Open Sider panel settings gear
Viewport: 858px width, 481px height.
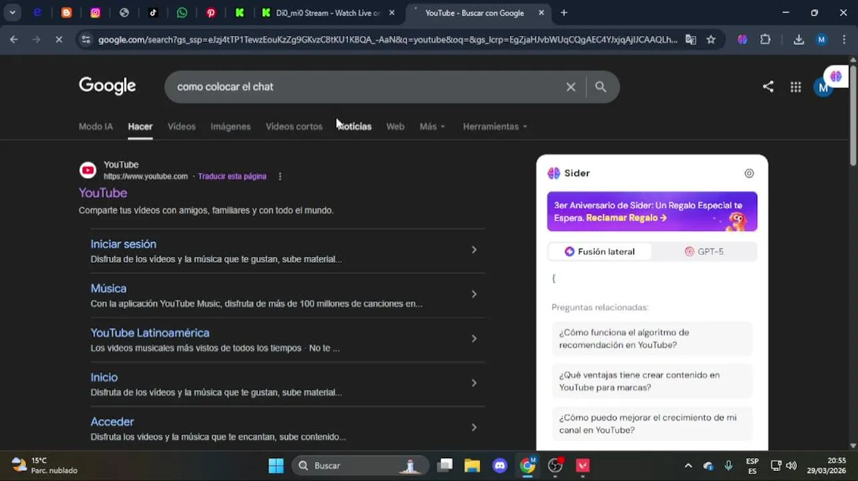749,173
